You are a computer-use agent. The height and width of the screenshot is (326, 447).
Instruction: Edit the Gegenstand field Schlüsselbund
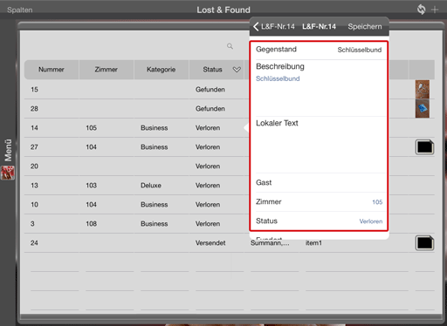pyautogui.click(x=319, y=50)
